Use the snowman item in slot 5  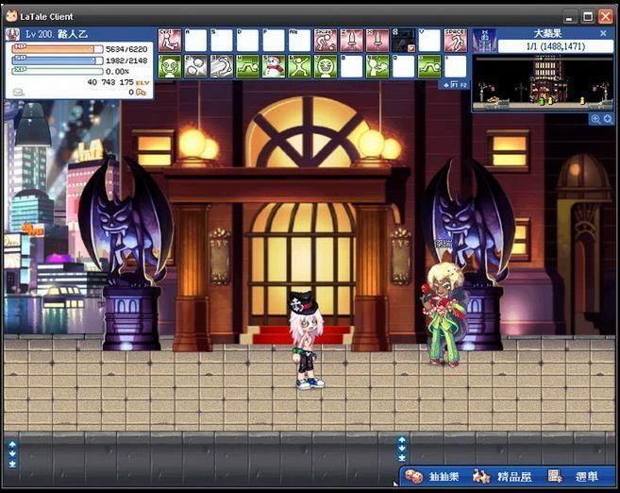[x=274, y=66]
